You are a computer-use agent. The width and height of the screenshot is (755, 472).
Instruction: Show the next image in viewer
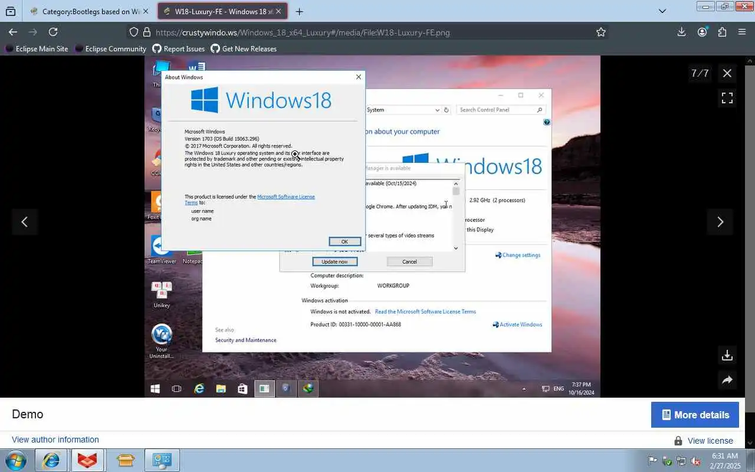(x=720, y=222)
